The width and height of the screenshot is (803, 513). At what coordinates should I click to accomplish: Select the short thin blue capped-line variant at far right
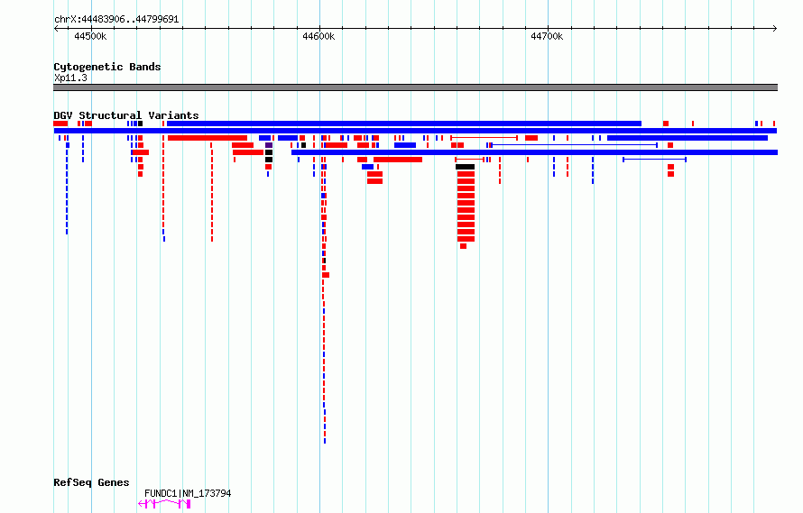(x=654, y=160)
